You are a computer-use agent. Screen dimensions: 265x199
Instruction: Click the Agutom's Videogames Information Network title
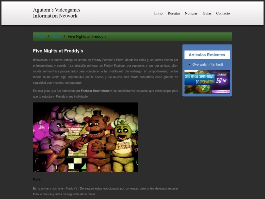pos(57,13)
